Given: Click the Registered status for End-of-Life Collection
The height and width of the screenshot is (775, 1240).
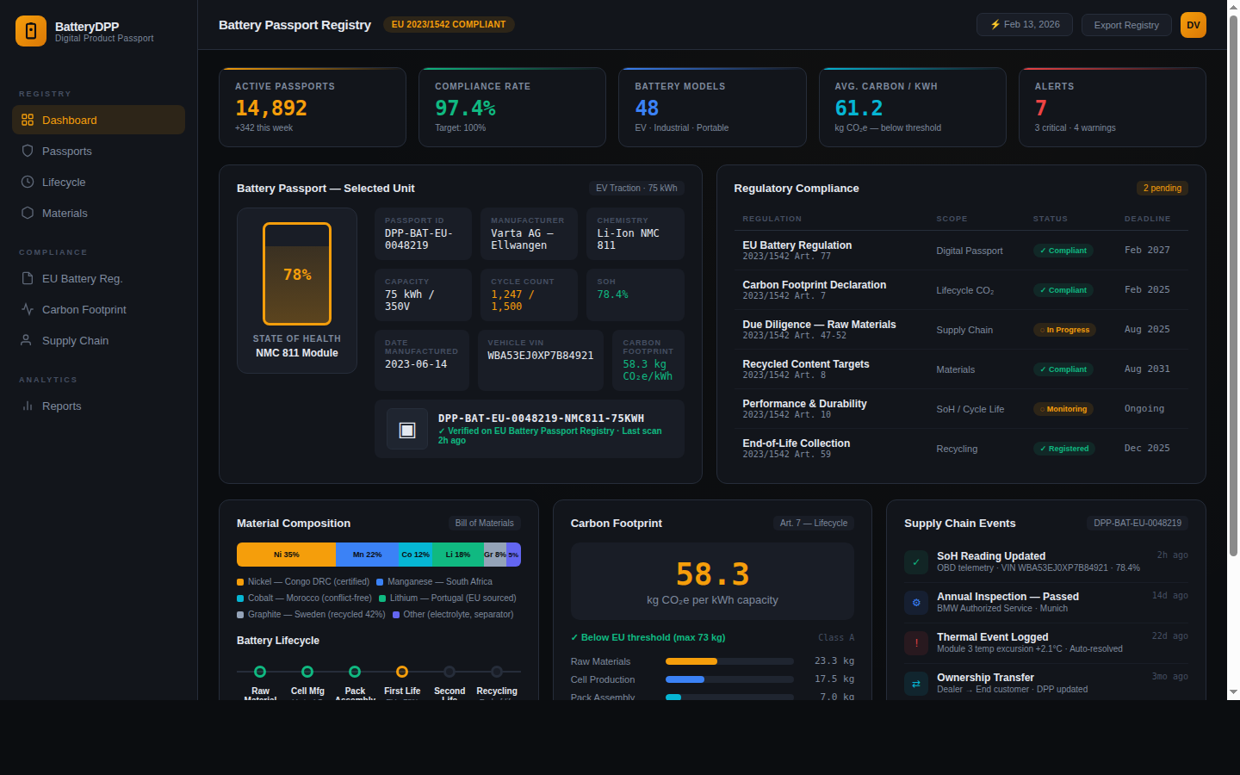Looking at the screenshot, I should [1064, 449].
